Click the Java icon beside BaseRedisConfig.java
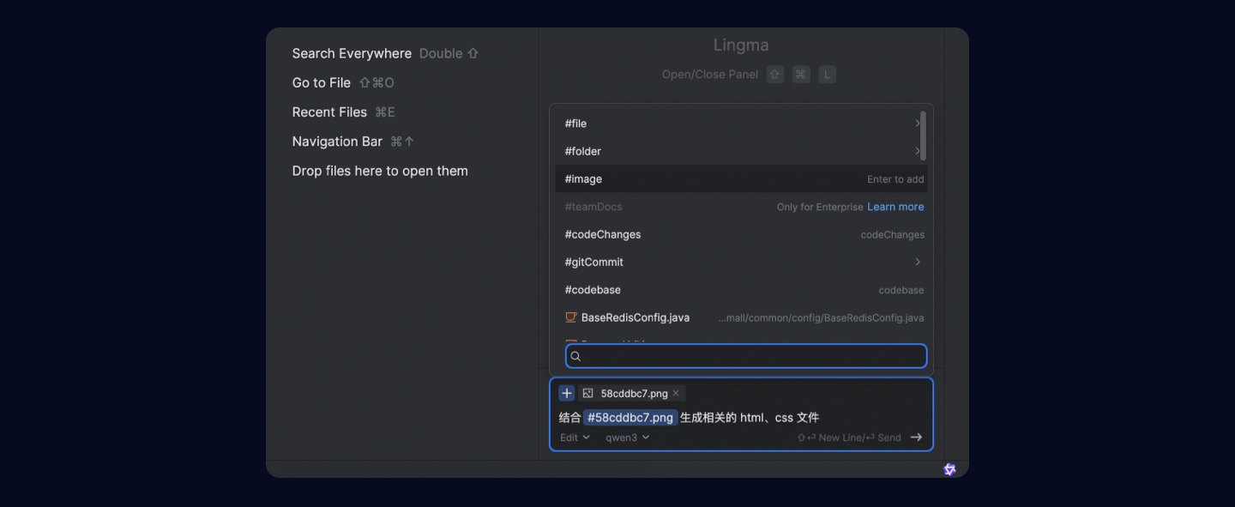Screen dimensions: 1235x507 [x=571, y=317]
